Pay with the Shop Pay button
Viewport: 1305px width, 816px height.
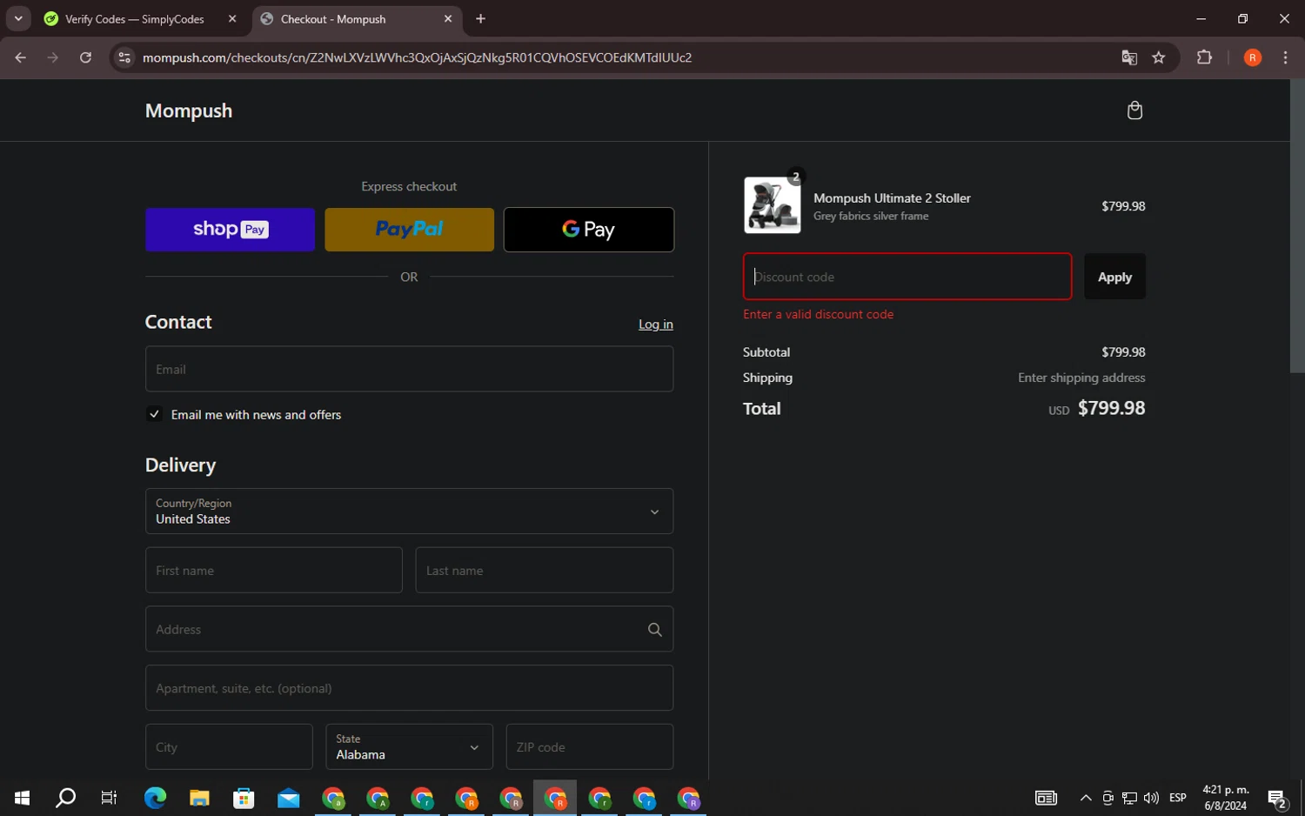click(230, 230)
